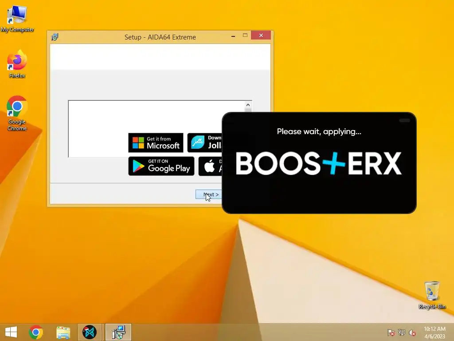Open File Explorer from the taskbar
Viewport: 454px width, 341px height.
point(63,332)
